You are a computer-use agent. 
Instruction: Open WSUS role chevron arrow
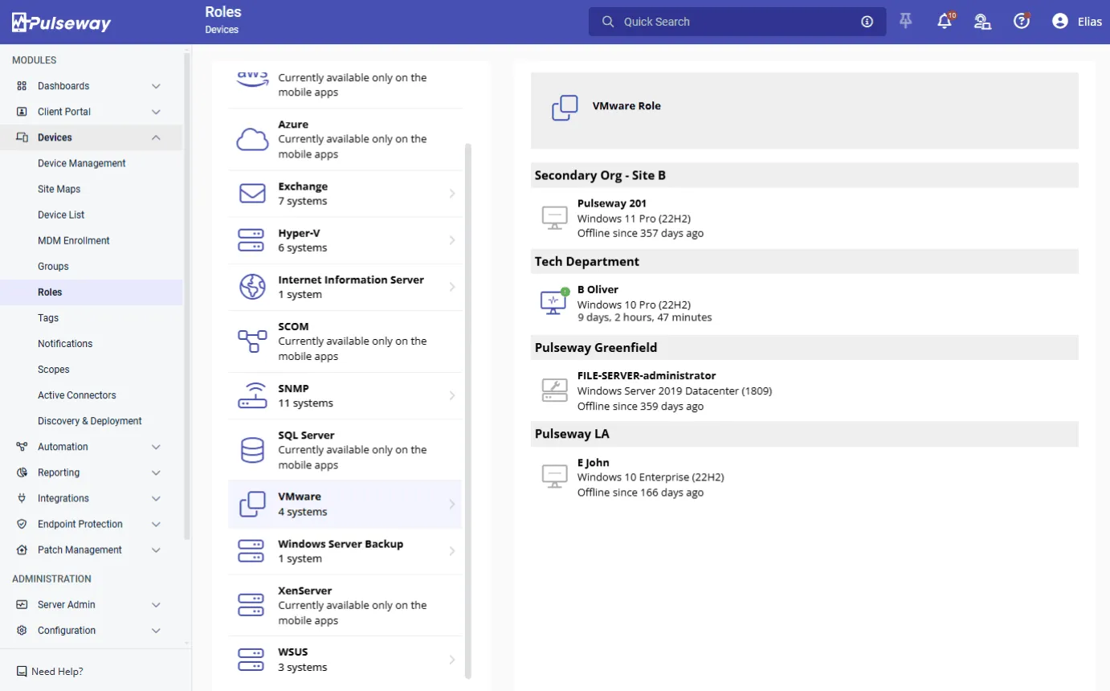(x=452, y=660)
